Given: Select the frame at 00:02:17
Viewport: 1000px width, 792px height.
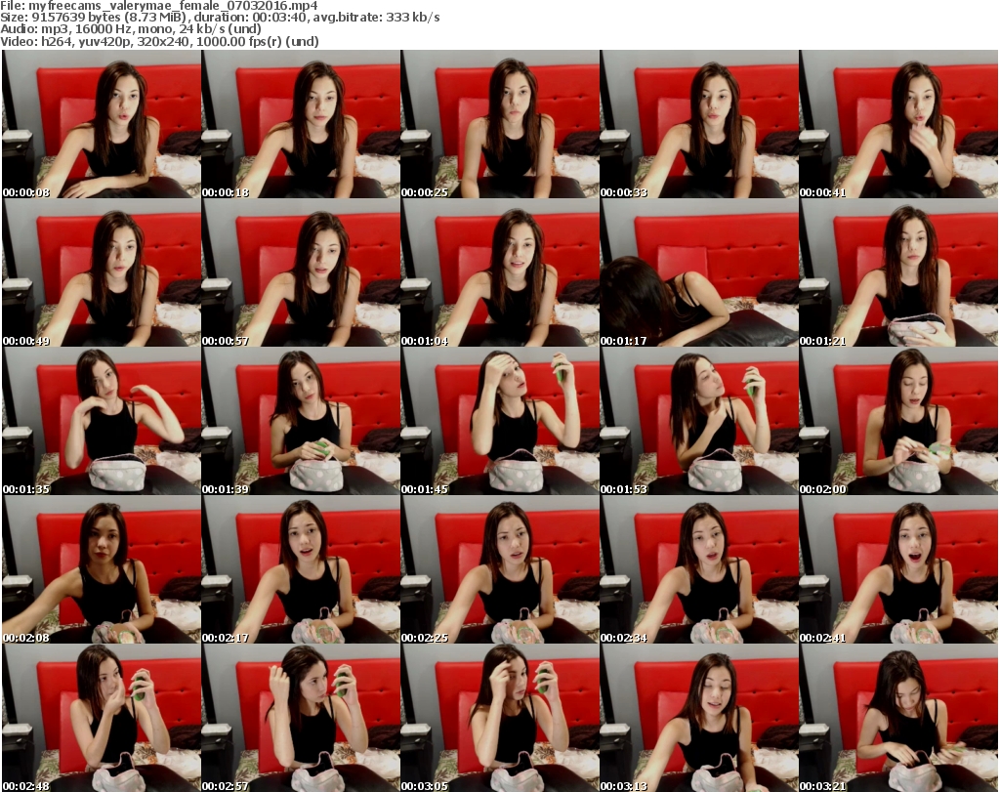Looking at the screenshot, I should (301, 569).
